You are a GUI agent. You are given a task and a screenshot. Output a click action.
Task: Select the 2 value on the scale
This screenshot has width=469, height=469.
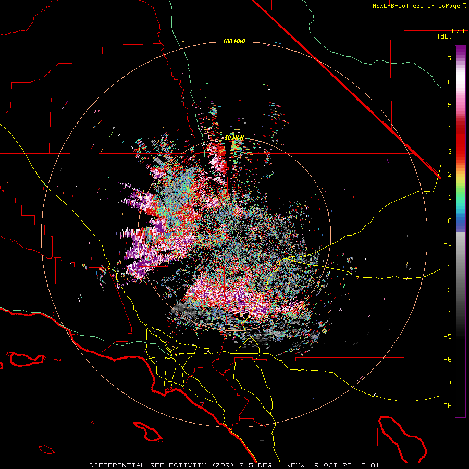click(450, 175)
